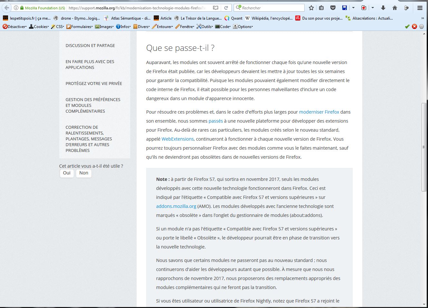428x308 pixels.
Task: Open the hamburger menu
Action: (420, 8)
